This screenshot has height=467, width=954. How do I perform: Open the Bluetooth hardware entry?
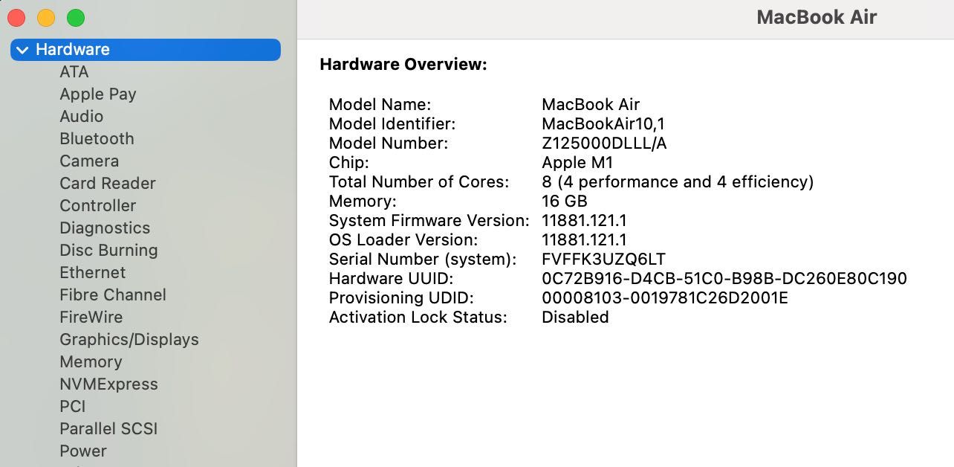97,139
